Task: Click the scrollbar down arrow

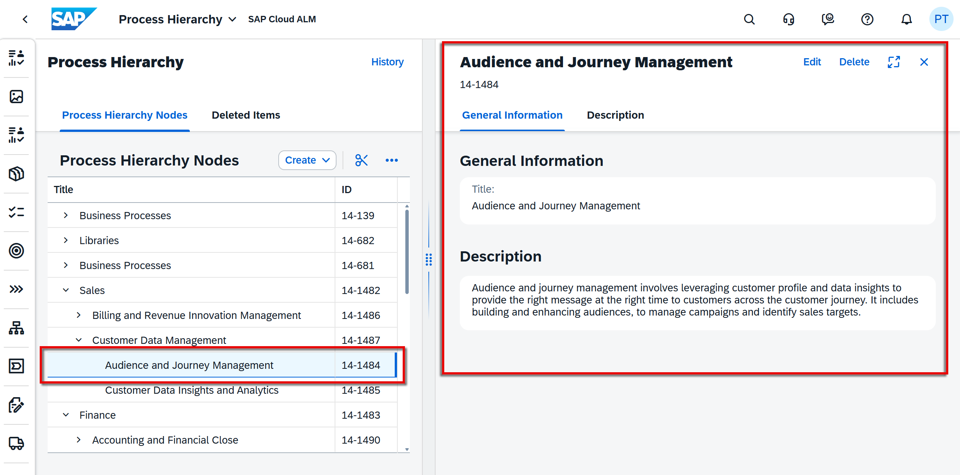Action: 407,449
